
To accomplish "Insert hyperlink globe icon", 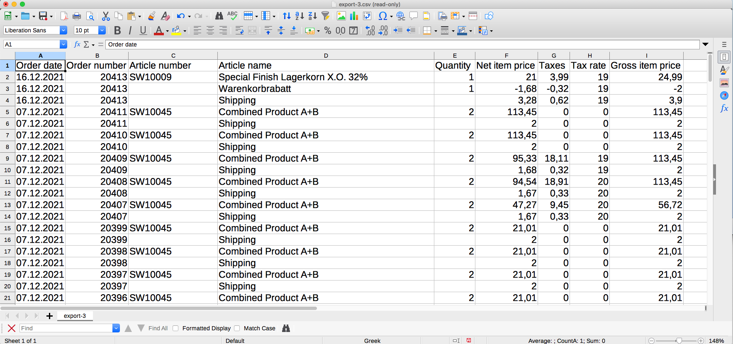I will coord(401,16).
